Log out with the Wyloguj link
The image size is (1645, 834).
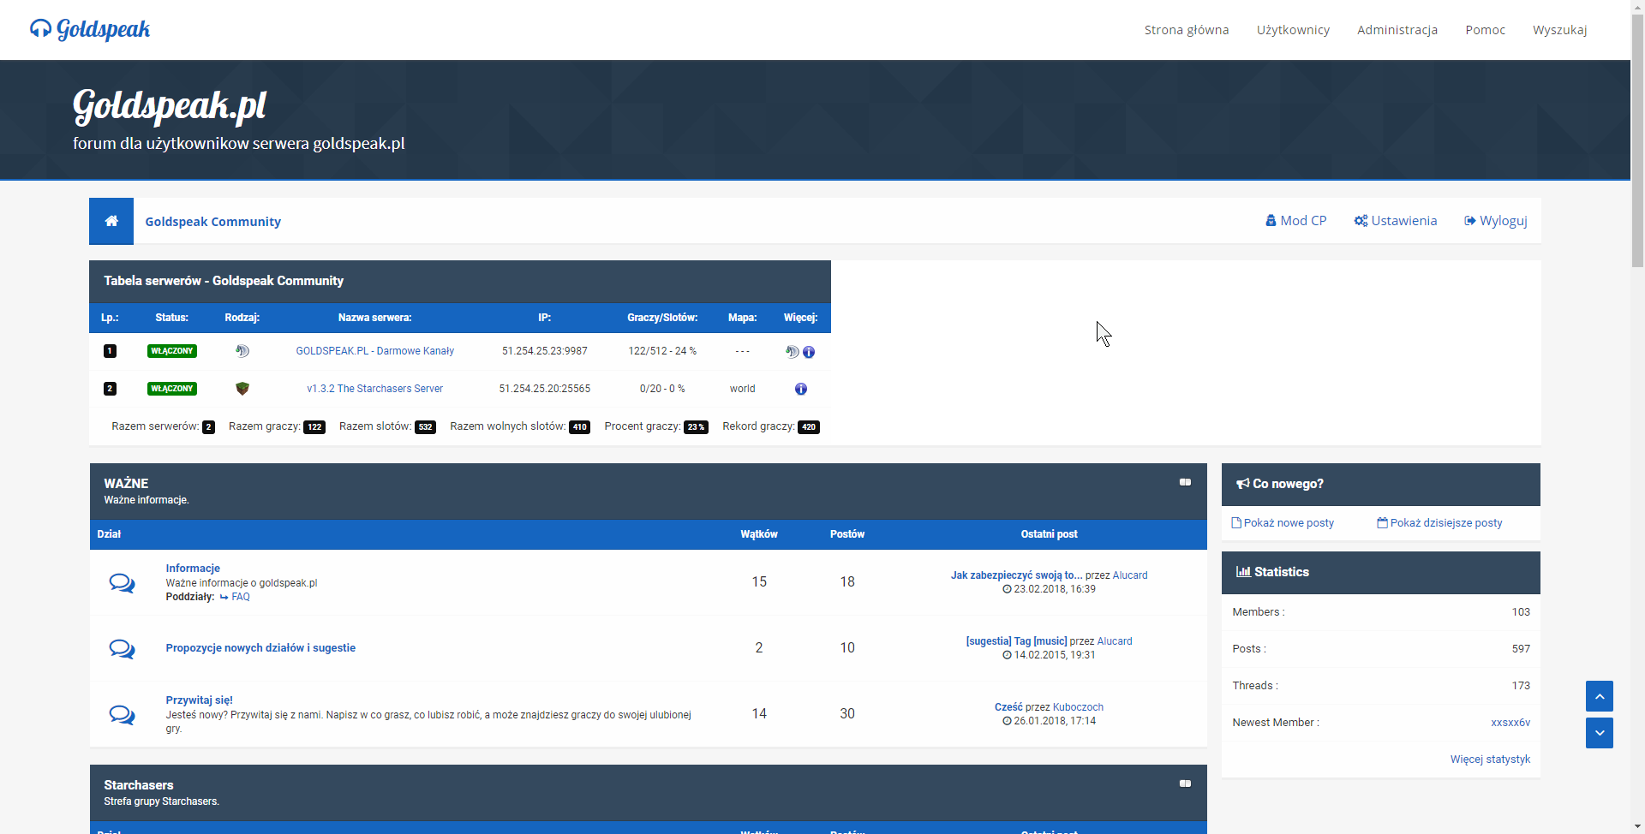(1496, 221)
